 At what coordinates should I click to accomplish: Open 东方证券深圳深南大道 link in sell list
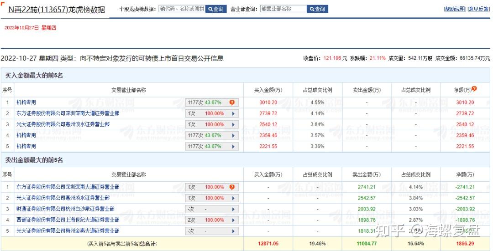pos(68,187)
